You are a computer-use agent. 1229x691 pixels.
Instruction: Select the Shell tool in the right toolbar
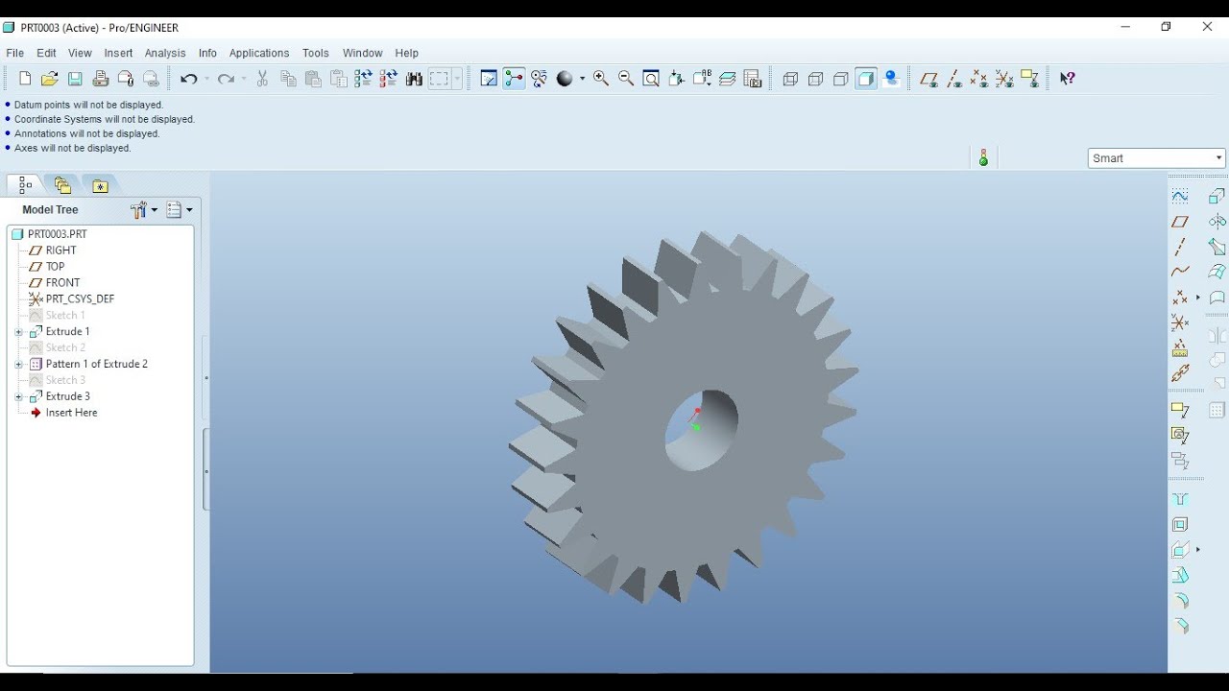pyautogui.click(x=1180, y=525)
